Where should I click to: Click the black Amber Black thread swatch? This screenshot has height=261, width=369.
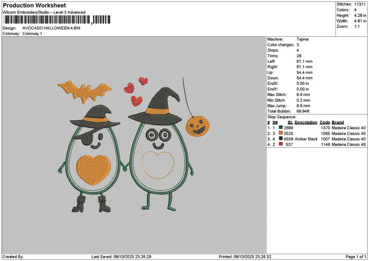(281, 139)
